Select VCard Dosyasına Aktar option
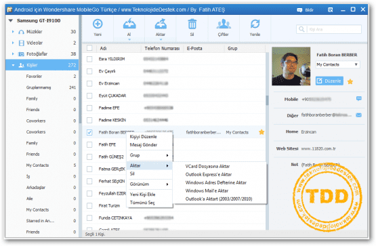Viewport: 376px width, 246px height. 220,167
